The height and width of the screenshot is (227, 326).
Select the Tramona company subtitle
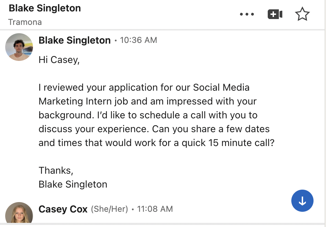(25, 22)
